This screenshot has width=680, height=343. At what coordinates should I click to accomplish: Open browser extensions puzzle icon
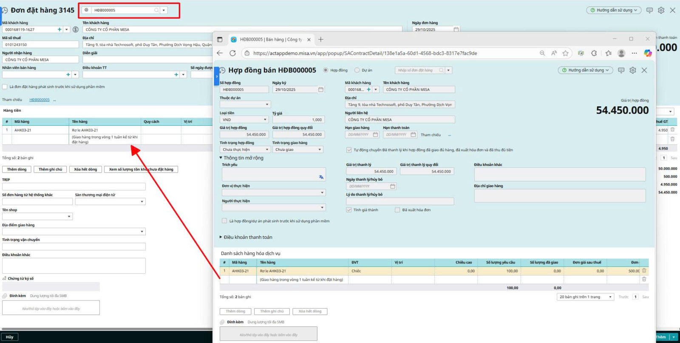[x=594, y=53]
